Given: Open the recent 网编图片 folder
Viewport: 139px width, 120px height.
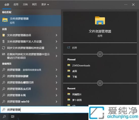Looking at the screenshot, I should pos(77,94).
